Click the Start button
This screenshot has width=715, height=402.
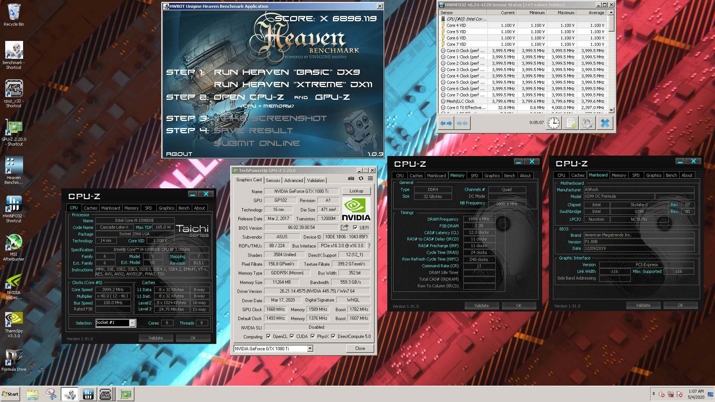[x=10, y=394]
